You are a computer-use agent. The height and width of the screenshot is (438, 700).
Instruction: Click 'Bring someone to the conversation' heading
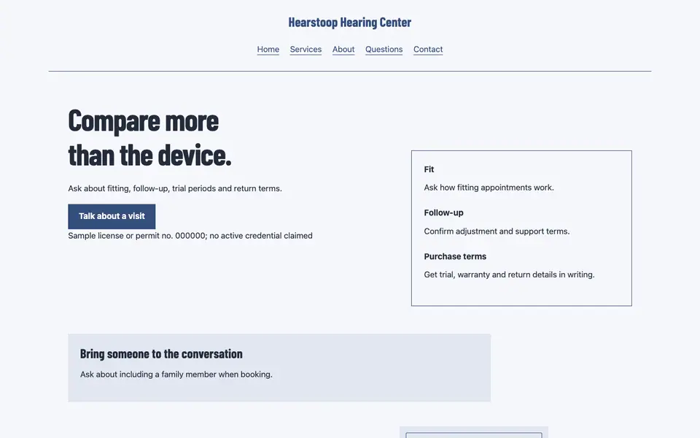(161, 353)
